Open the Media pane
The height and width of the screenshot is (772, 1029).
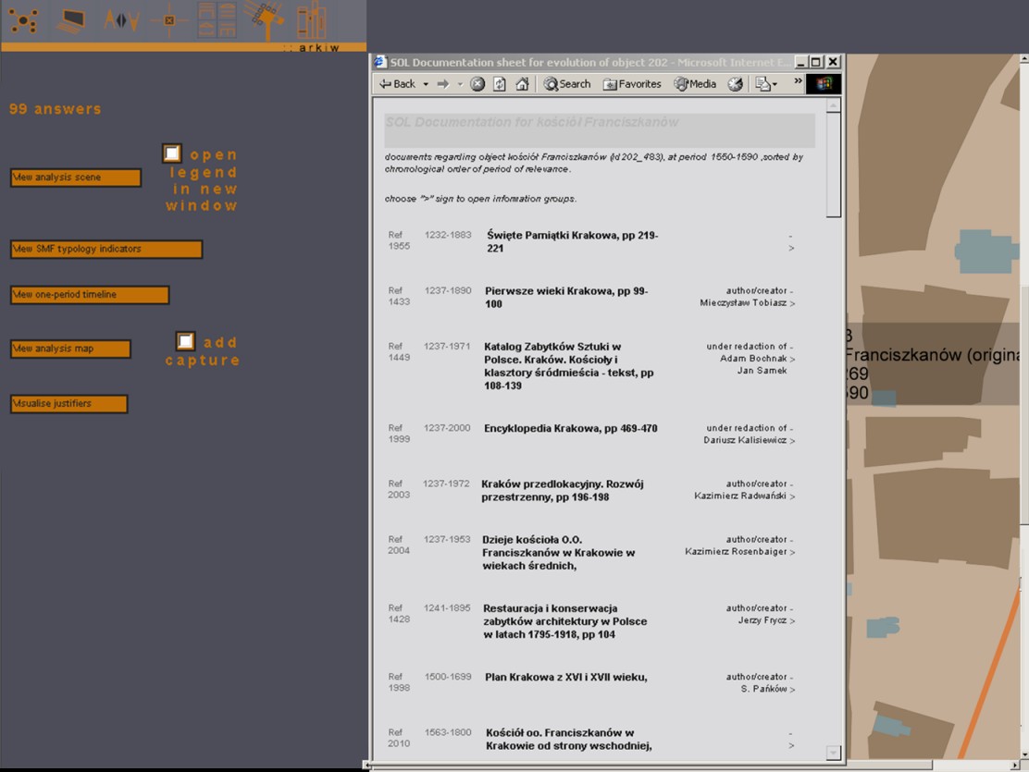(696, 84)
